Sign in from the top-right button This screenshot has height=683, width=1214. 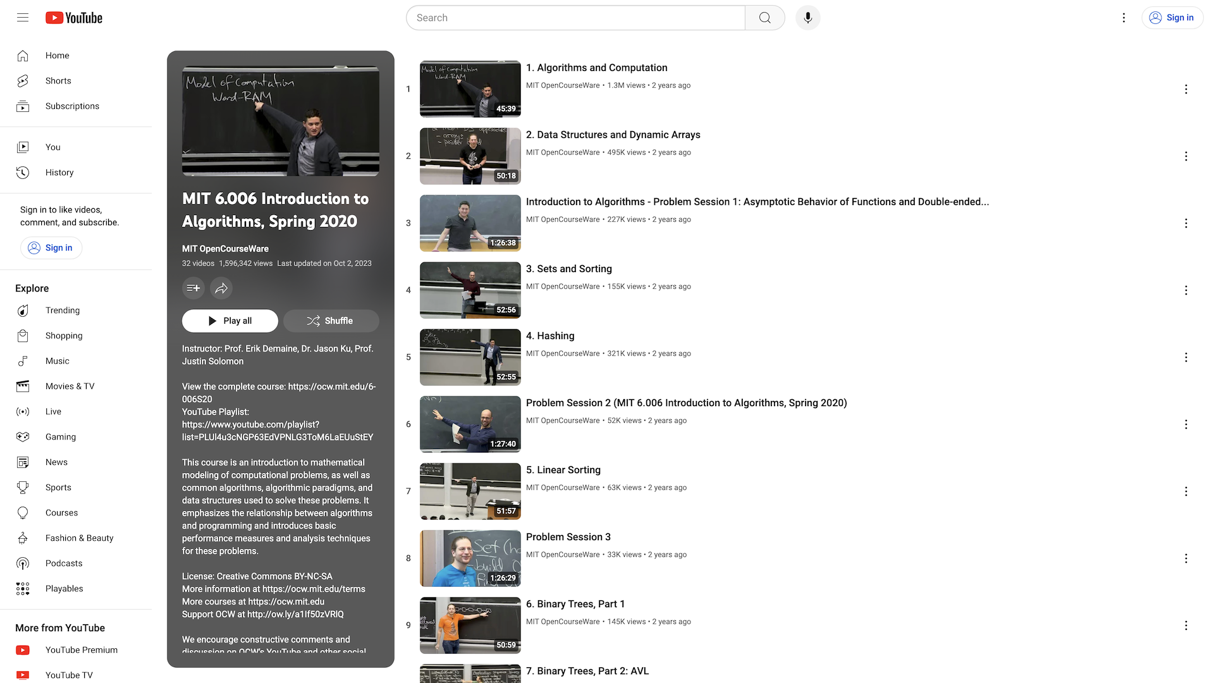[x=1172, y=18]
